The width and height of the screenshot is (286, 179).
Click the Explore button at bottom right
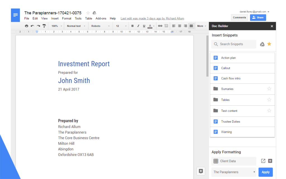pyautogui.click(x=201, y=171)
